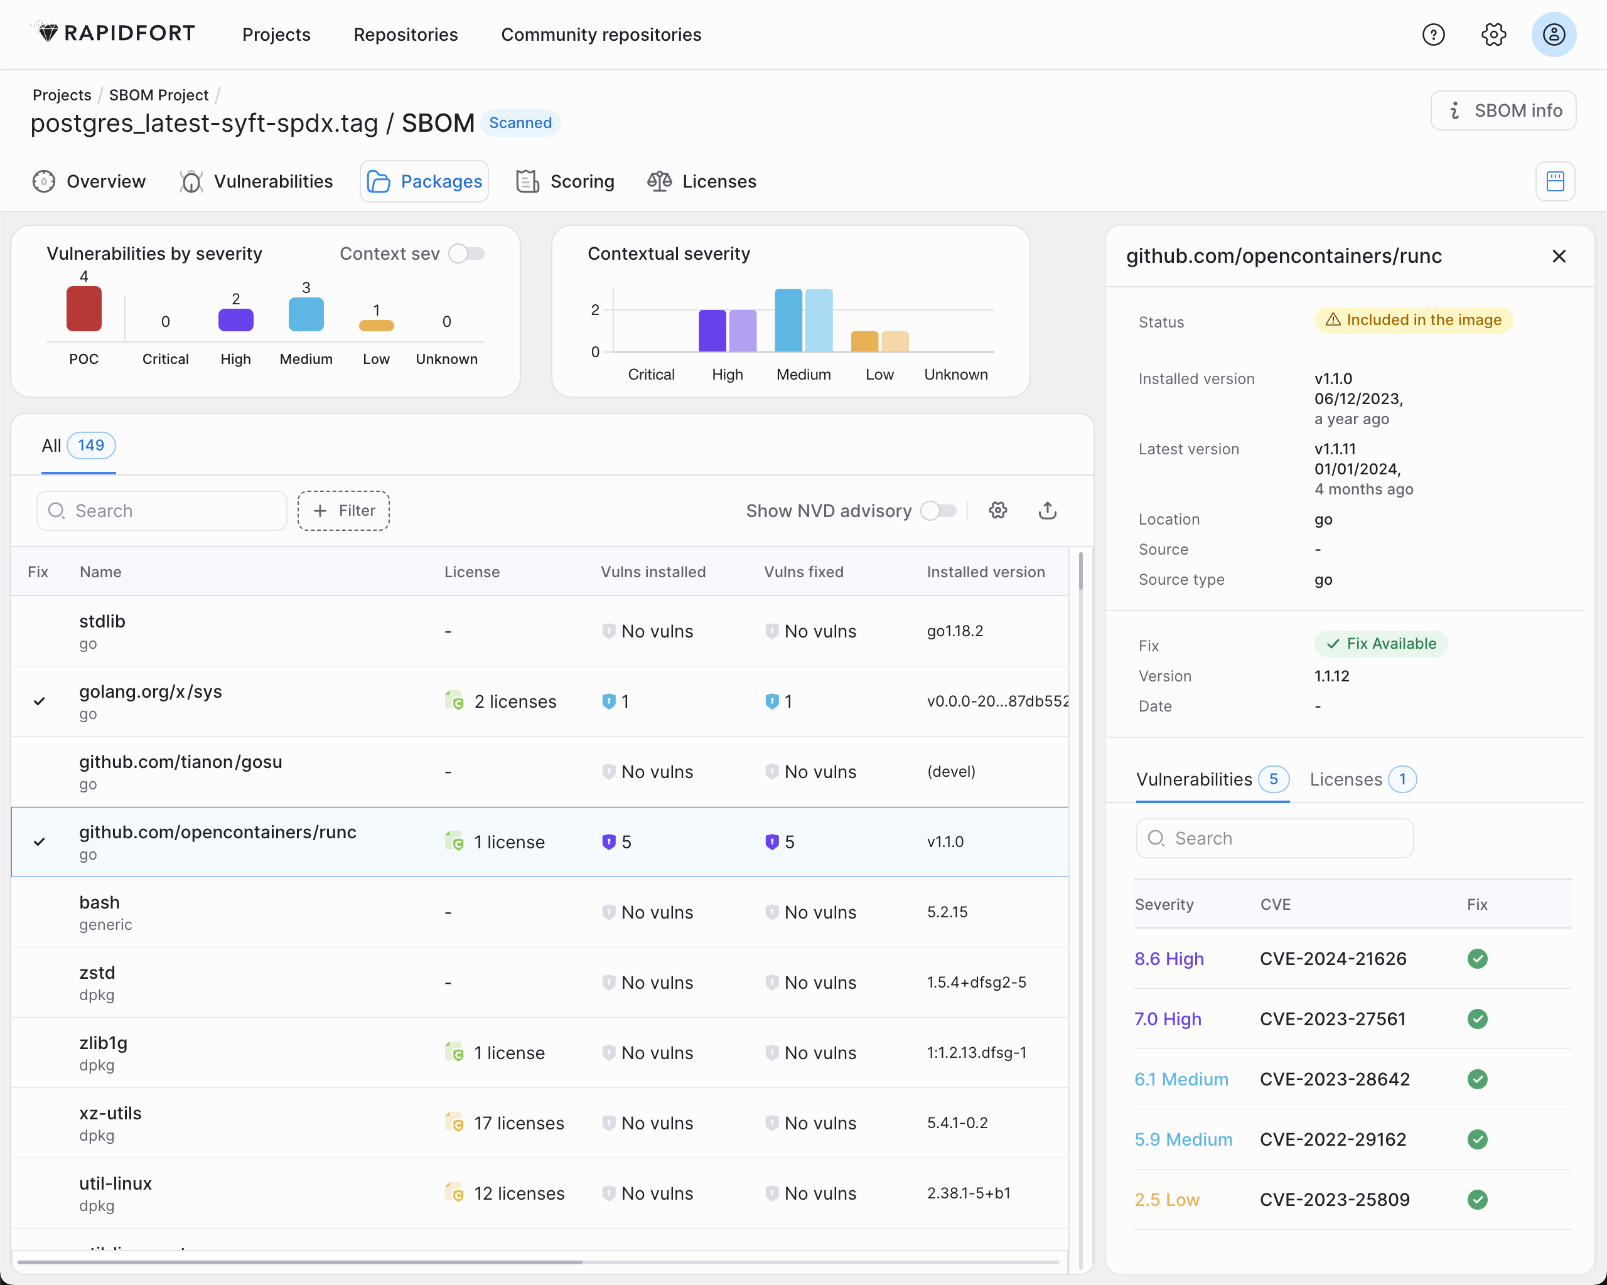Select the github.com/tianon/gosu row

[540, 772]
